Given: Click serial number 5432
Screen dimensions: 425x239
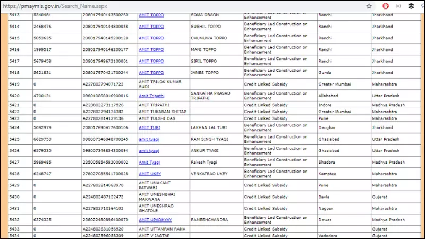Looking at the screenshot, I should click(x=14, y=220).
